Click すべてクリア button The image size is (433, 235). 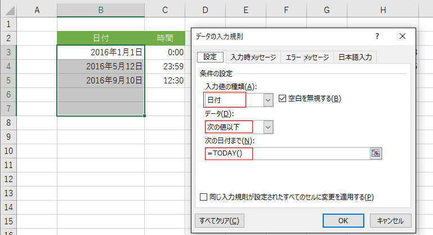219,220
